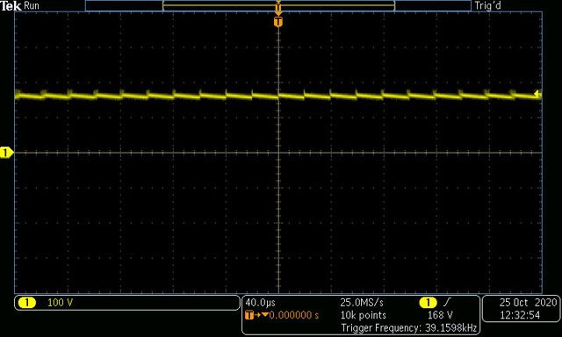Click the 25.0MS/s sample rate readout
This screenshot has height=337, width=562.
361,303
